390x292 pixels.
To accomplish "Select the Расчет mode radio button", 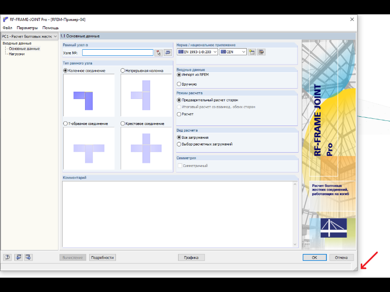I will [179, 114].
